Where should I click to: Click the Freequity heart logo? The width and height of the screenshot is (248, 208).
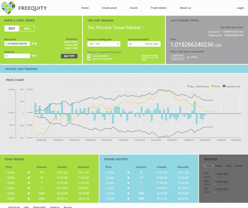(8, 8)
